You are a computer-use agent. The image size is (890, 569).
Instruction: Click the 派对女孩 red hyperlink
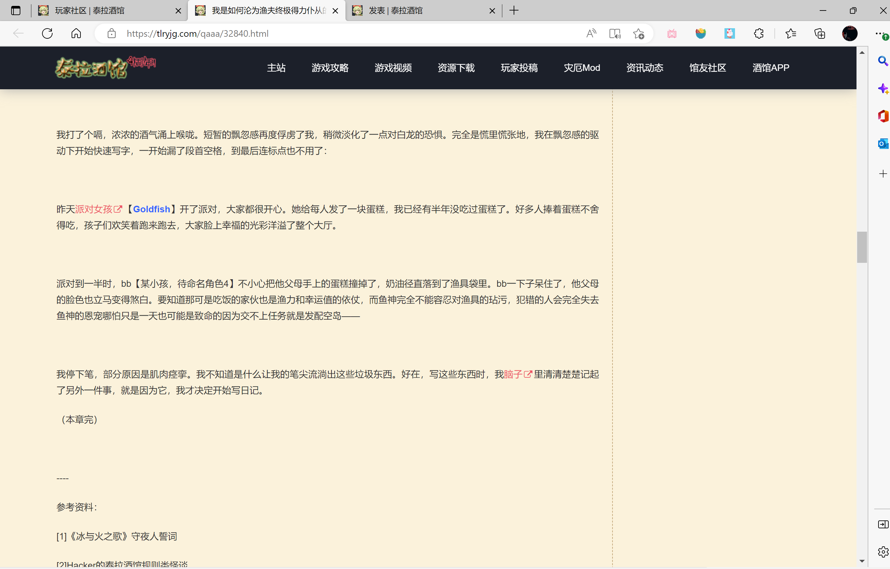(94, 209)
